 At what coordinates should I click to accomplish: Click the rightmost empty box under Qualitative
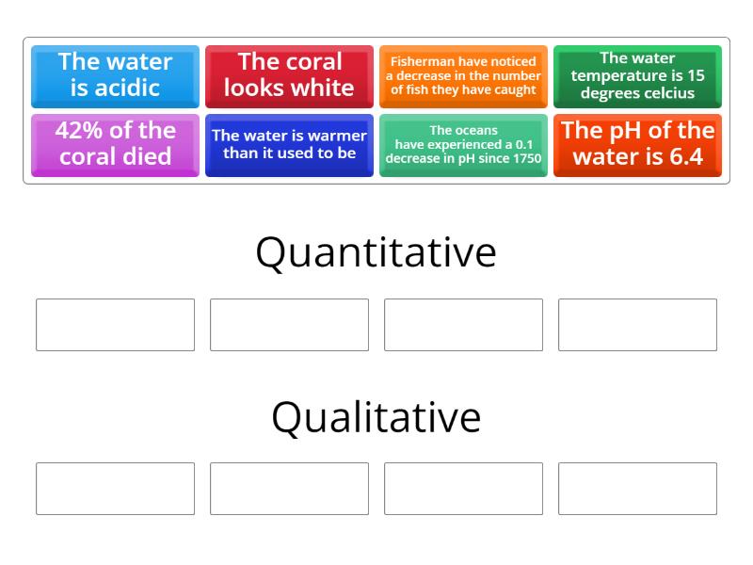pos(637,489)
